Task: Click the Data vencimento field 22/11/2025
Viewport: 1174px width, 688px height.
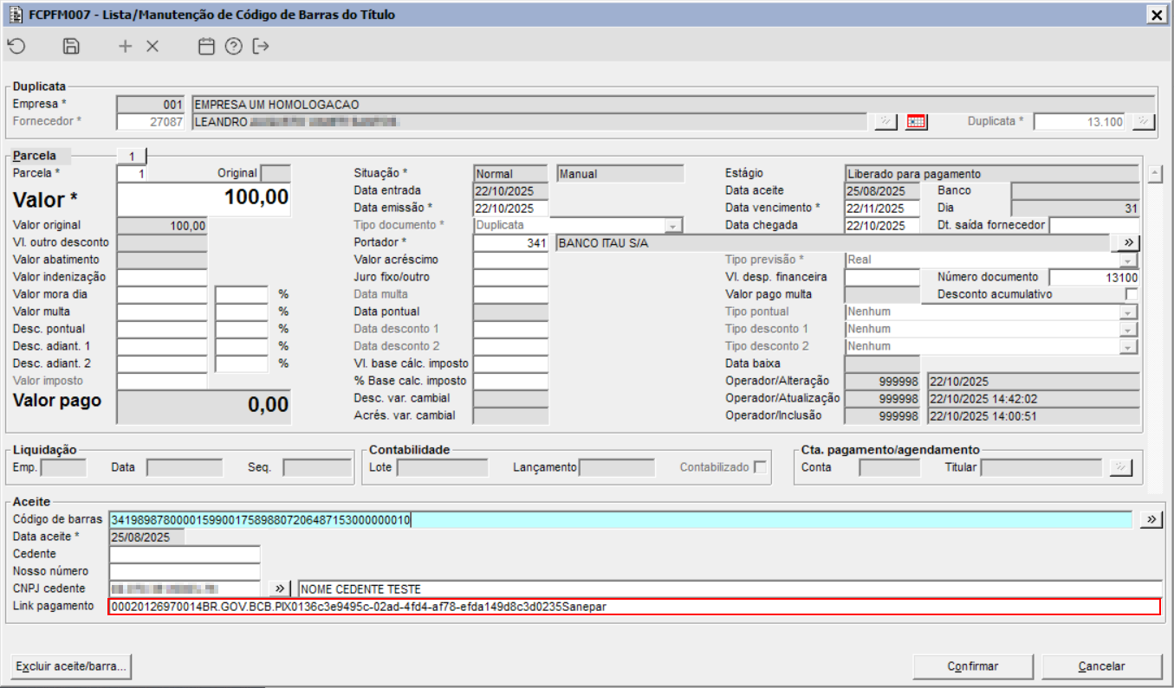Action: point(882,209)
